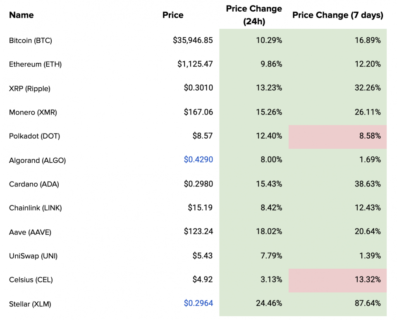Select Stellar's 24.46% 24h change
397x320 pixels.
pos(269,303)
